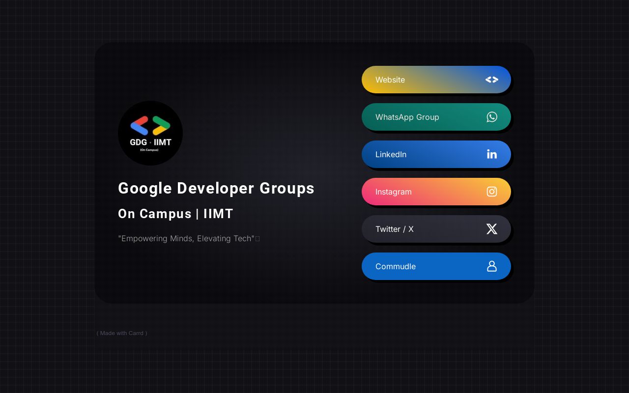This screenshot has width=629, height=393.
Task: Click the 'On Campus | IIMT' subheading
Action: pyautogui.click(x=175, y=214)
